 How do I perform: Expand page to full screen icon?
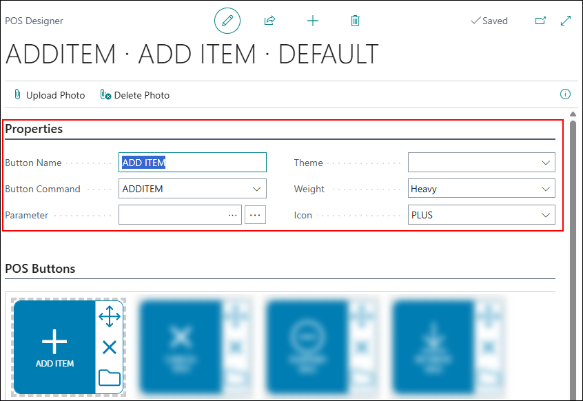point(566,21)
